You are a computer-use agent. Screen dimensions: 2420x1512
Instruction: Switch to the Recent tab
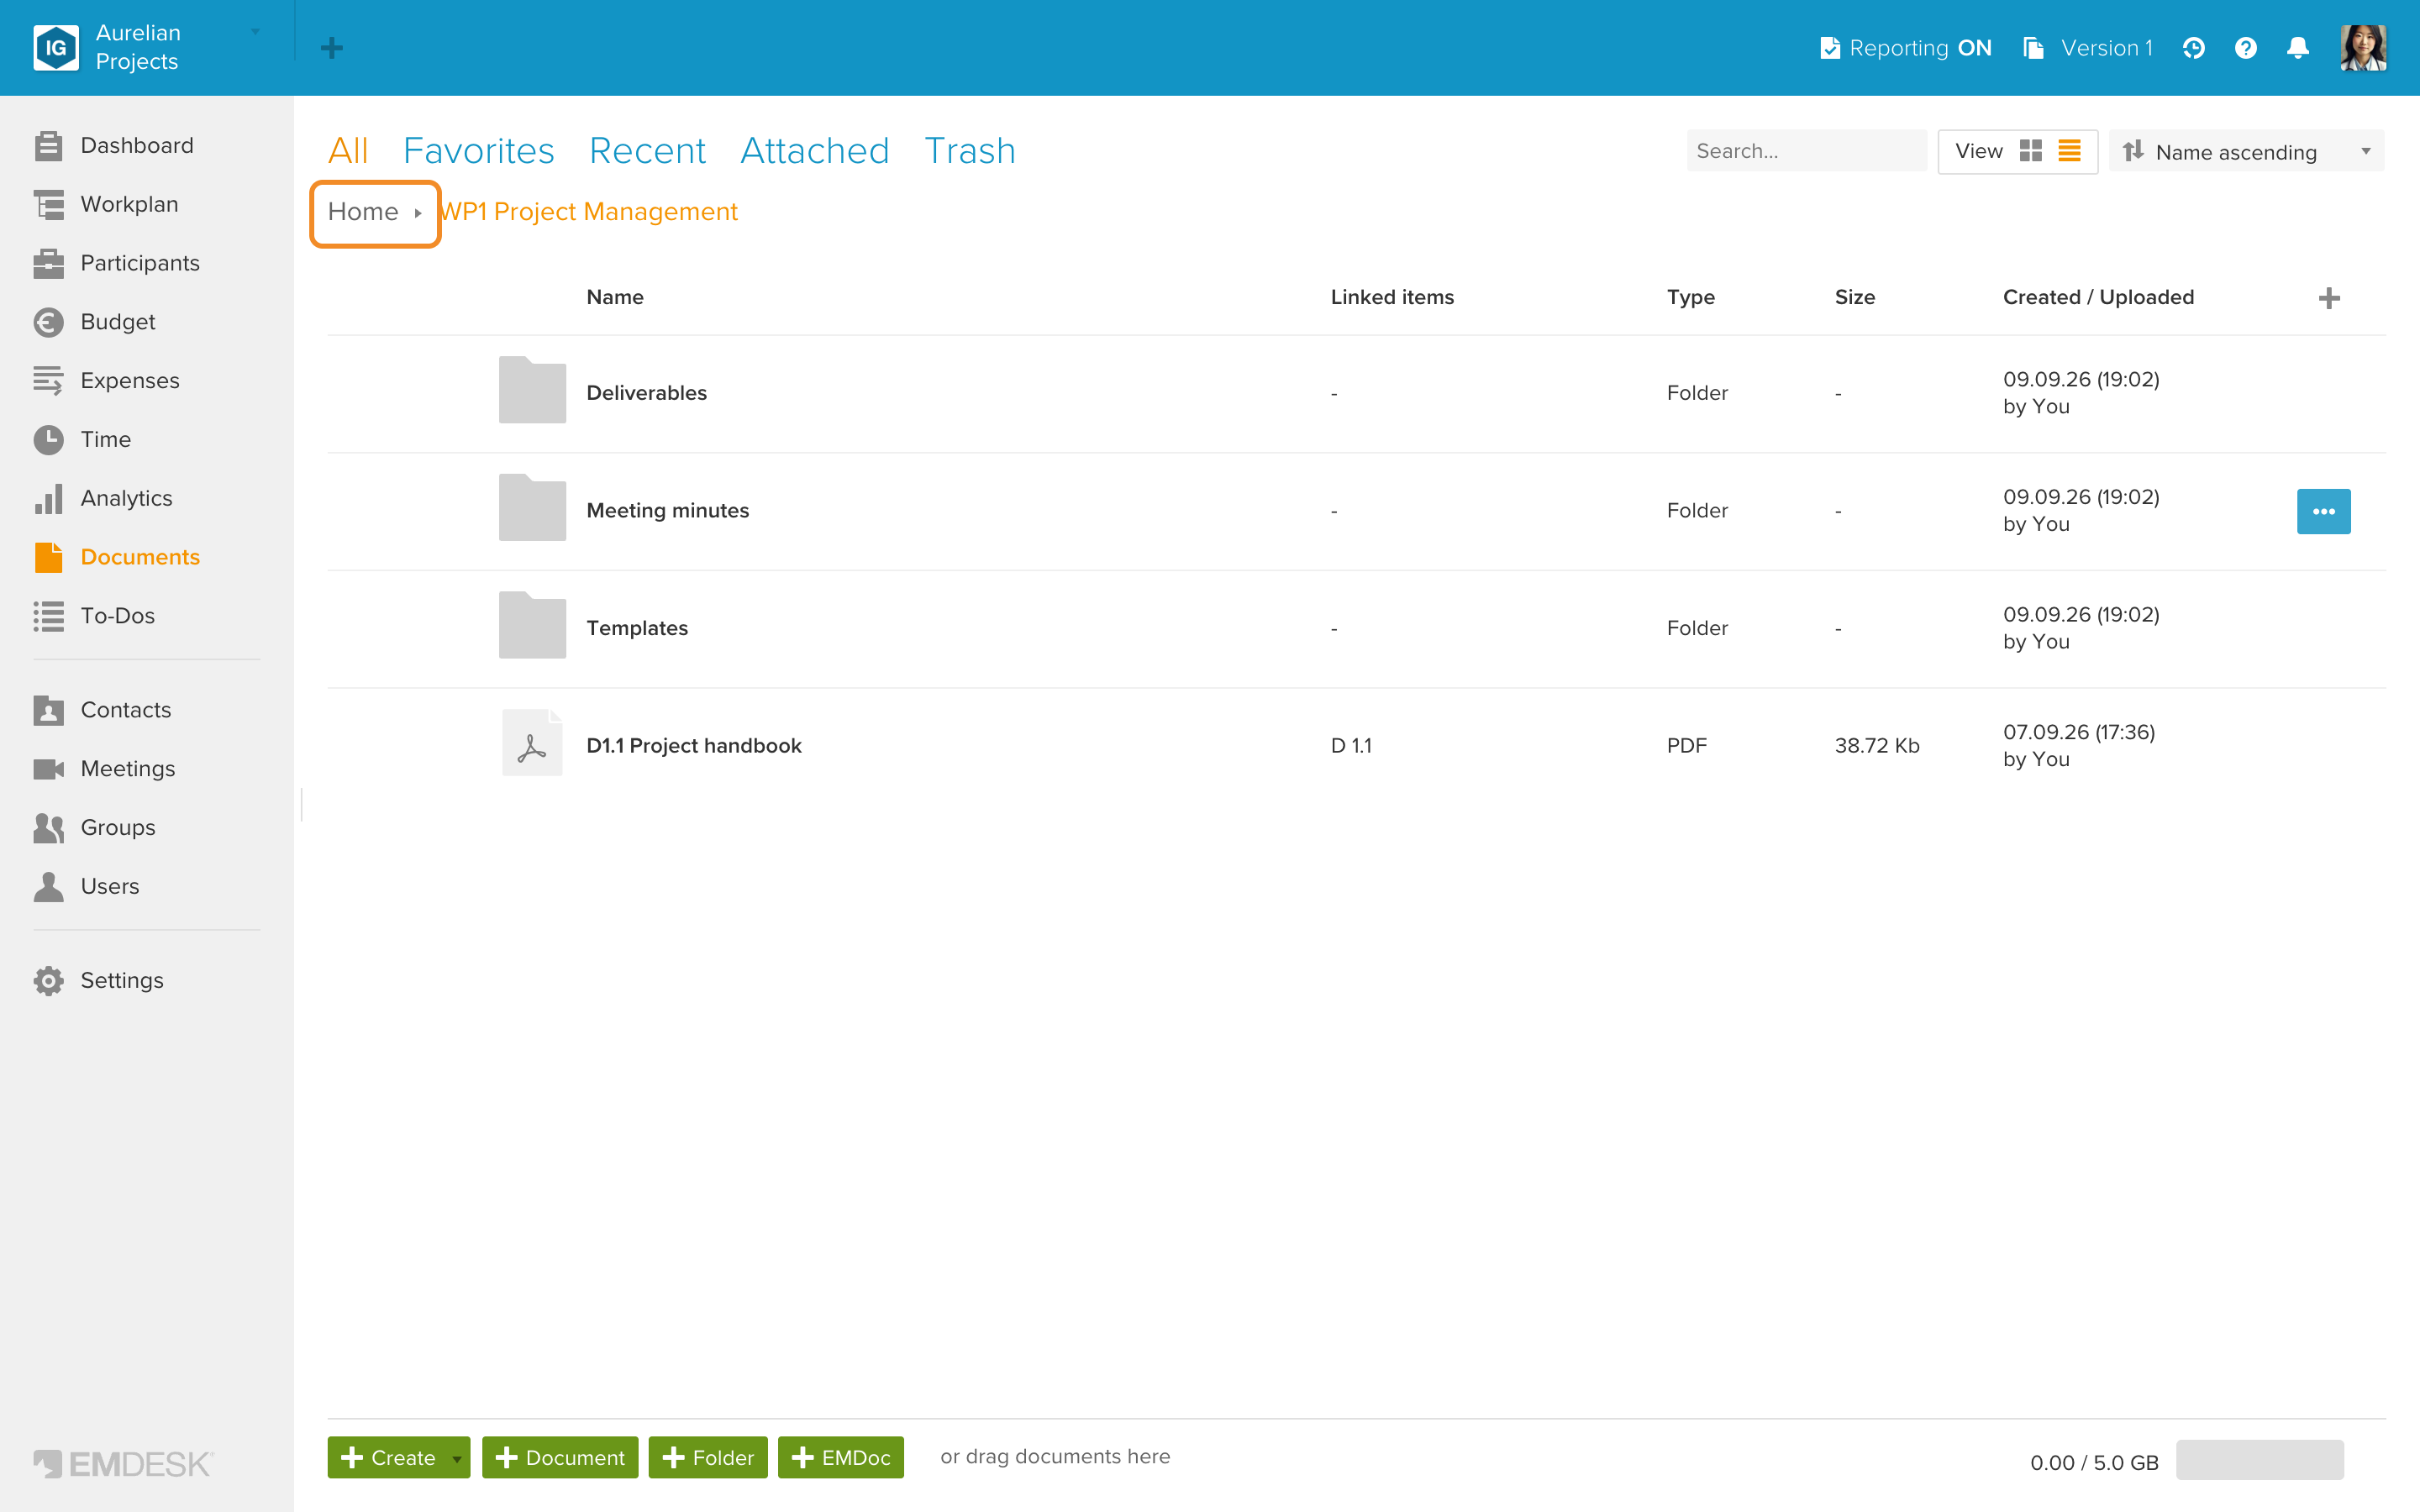click(647, 151)
